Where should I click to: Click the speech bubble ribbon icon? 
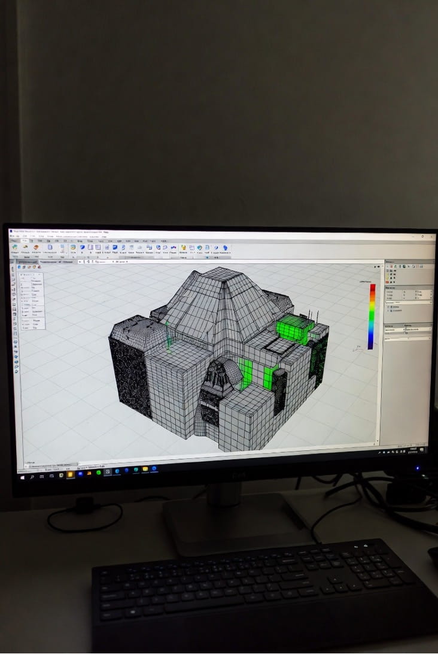pyautogui.click(x=166, y=247)
